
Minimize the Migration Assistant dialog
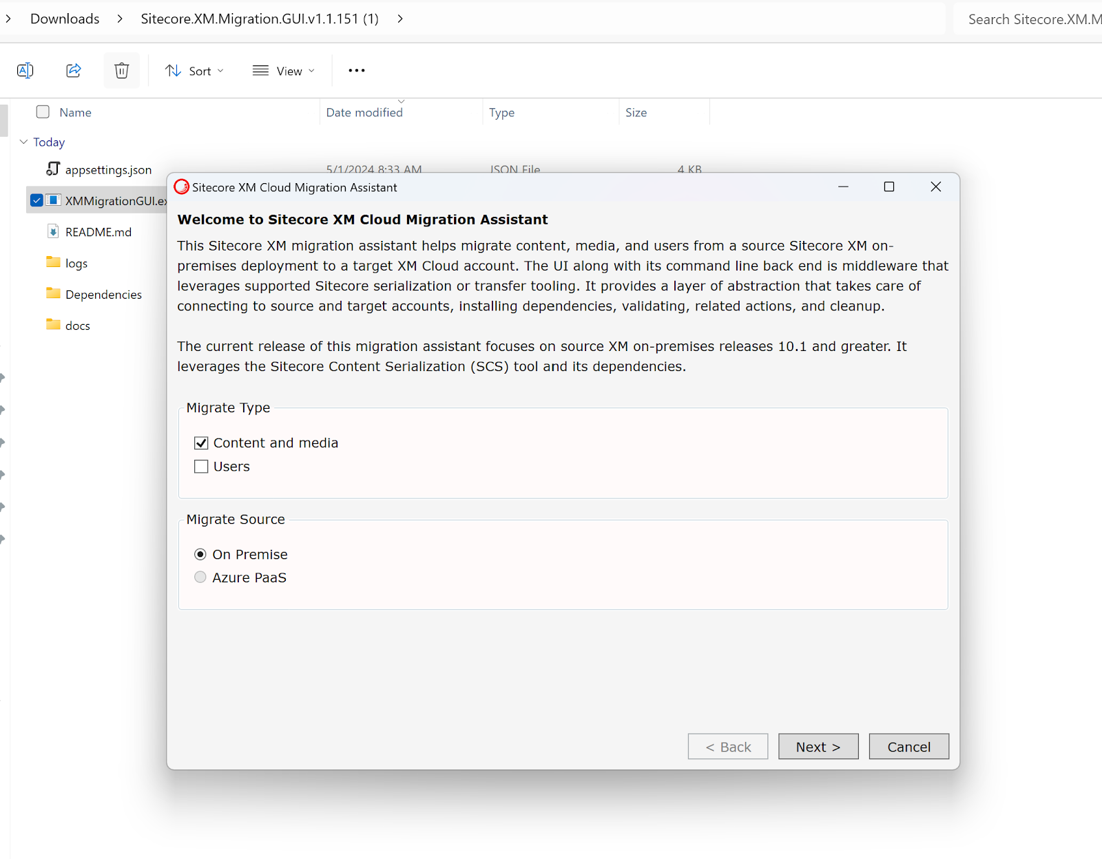[x=843, y=187]
